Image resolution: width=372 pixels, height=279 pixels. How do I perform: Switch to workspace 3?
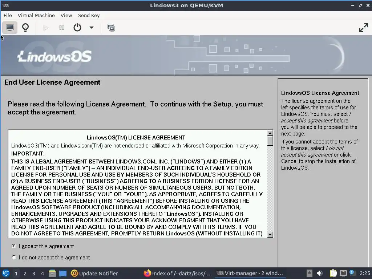(34, 274)
